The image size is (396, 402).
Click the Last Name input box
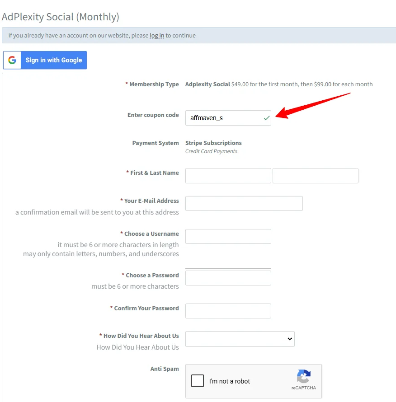(315, 175)
